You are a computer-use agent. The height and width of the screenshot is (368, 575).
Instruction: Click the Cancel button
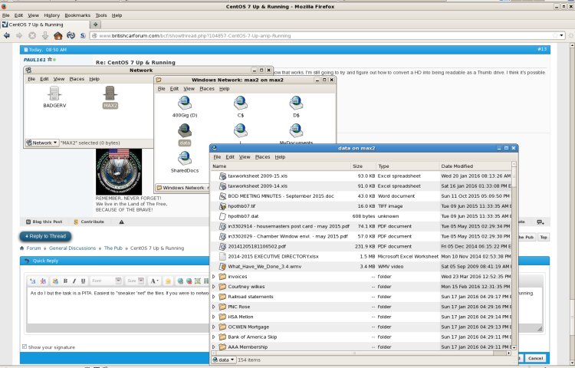click(x=535, y=358)
